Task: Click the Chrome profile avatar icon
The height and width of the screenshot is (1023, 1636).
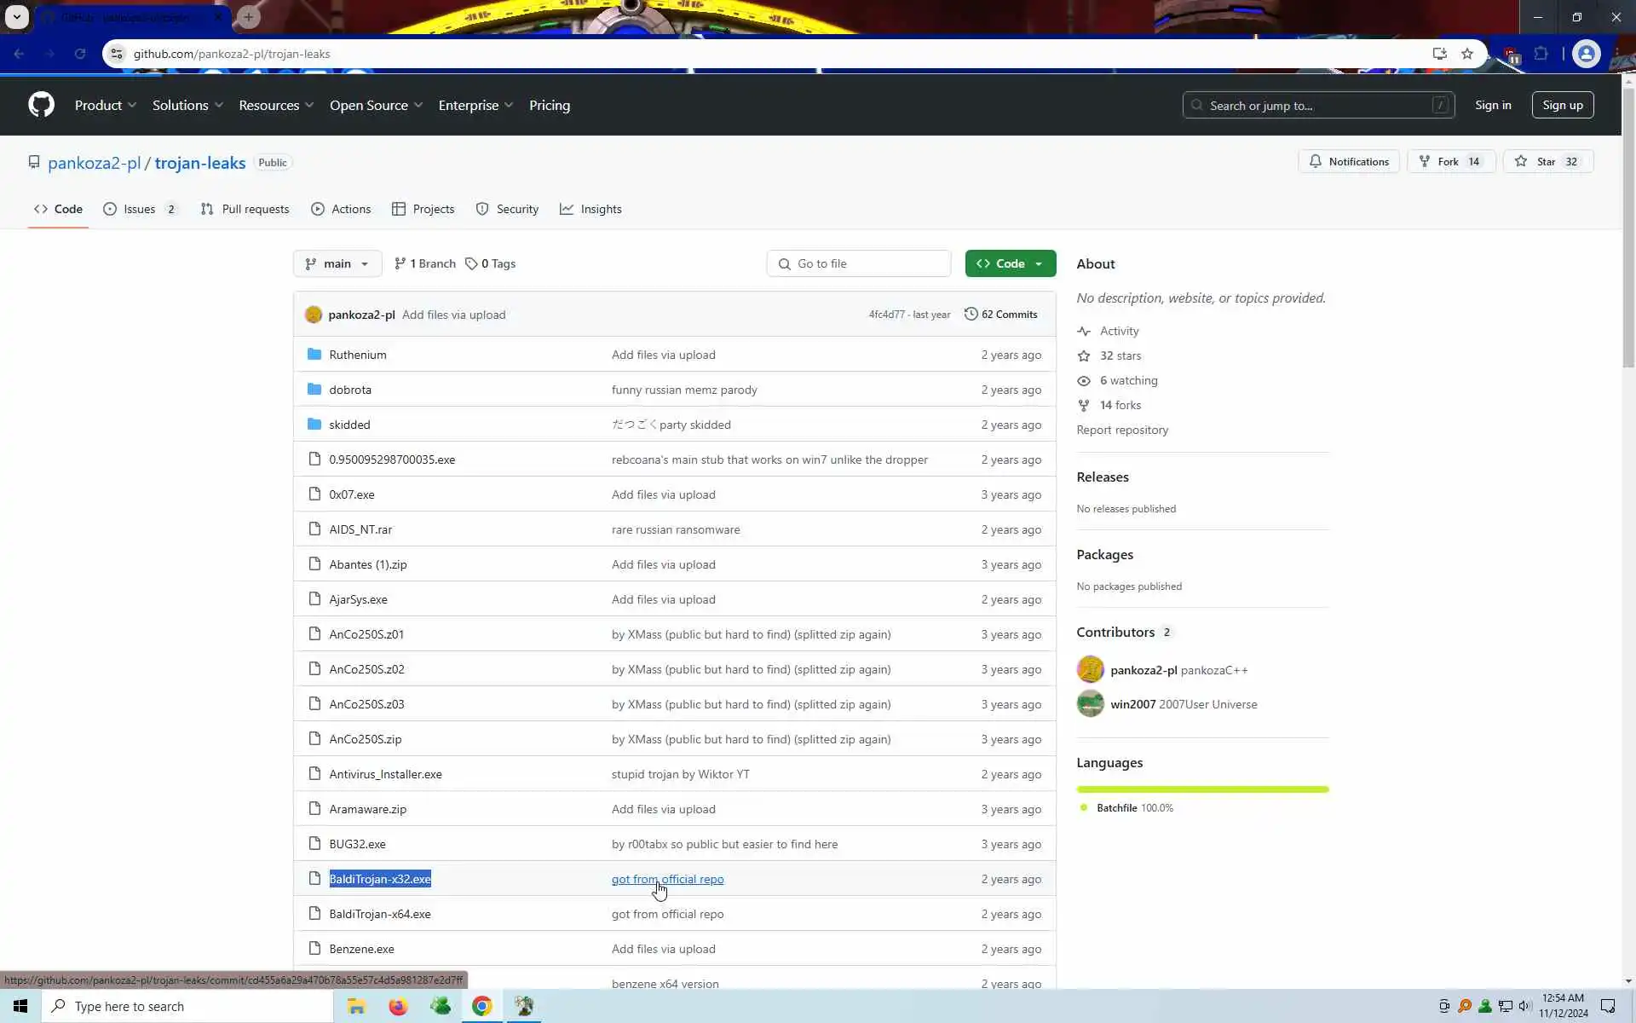Action: pyautogui.click(x=1585, y=54)
